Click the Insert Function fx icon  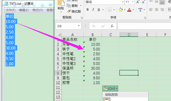point(112,26)
